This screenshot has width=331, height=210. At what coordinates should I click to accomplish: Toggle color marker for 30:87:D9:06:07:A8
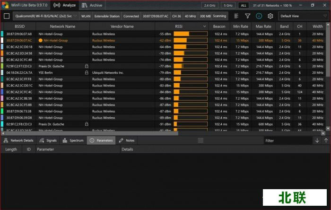pos(2,34)
